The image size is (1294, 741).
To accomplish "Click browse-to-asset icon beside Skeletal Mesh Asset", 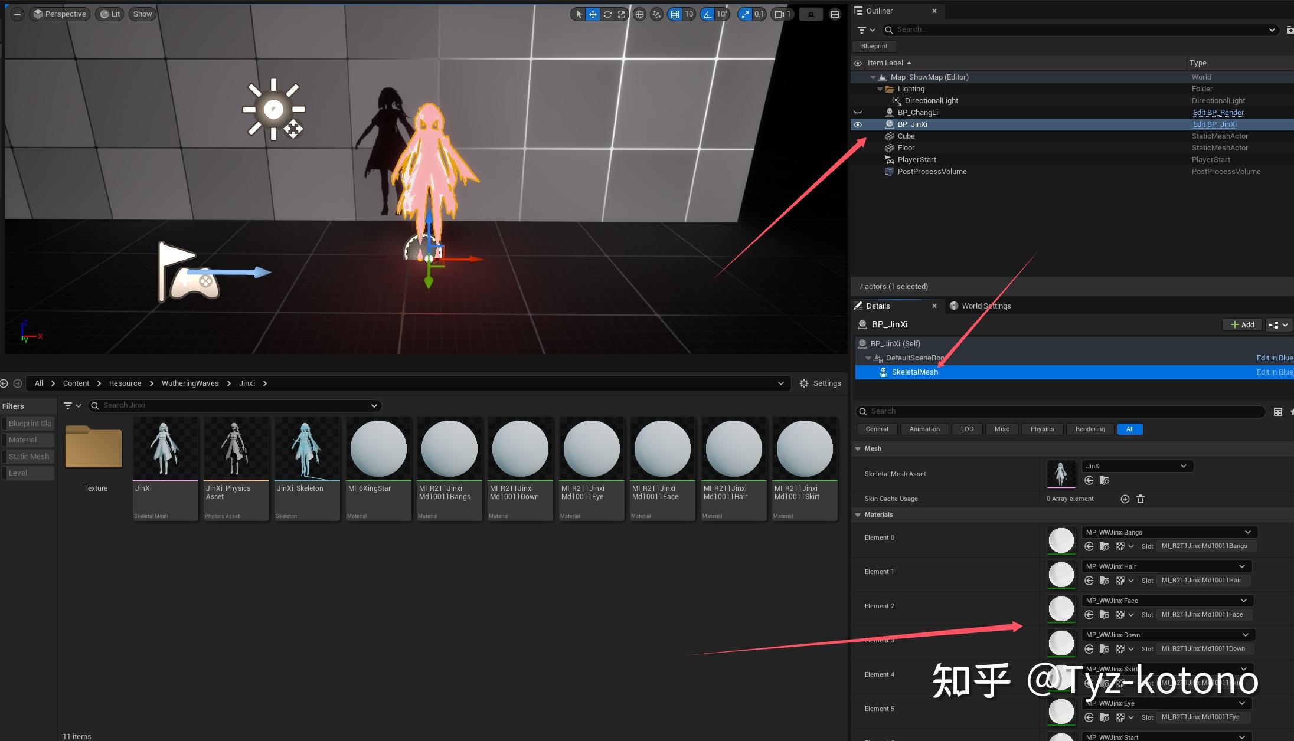I will pyautogui.click(x=1103, y=480).
